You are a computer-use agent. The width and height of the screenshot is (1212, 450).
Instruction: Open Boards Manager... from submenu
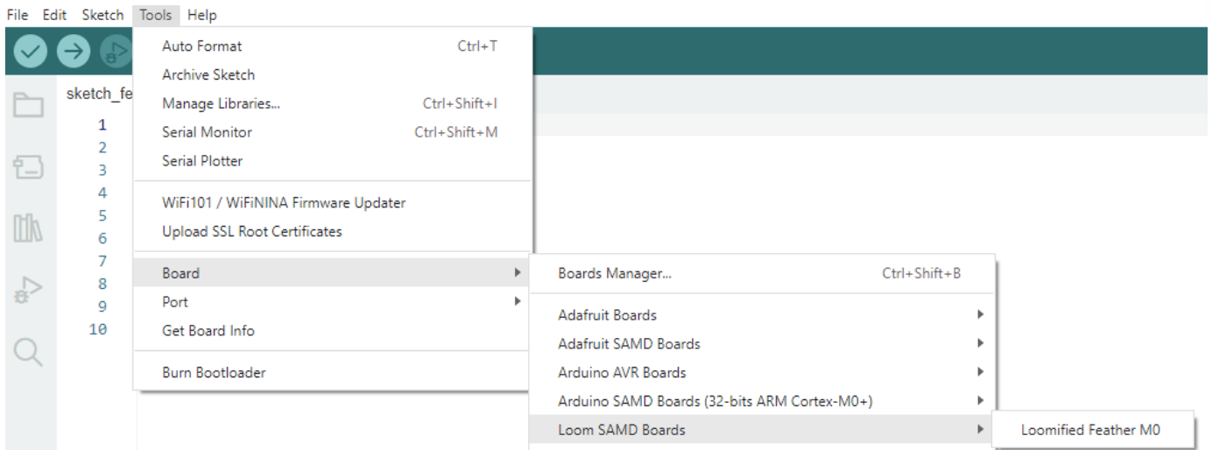762,273
